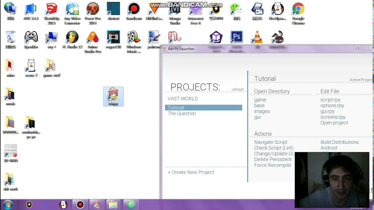Open the images directory

point(262,111)
